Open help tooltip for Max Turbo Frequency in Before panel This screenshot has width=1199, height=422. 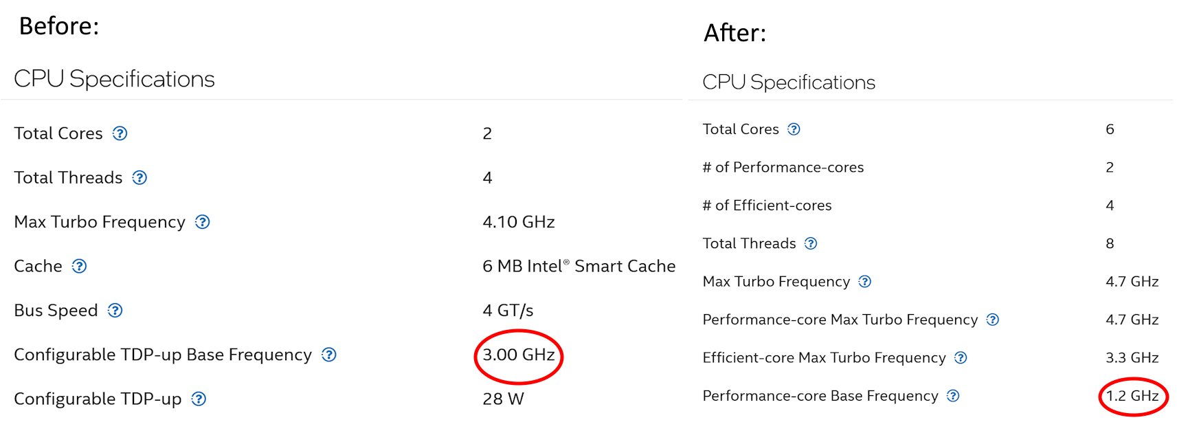(202, 222)
